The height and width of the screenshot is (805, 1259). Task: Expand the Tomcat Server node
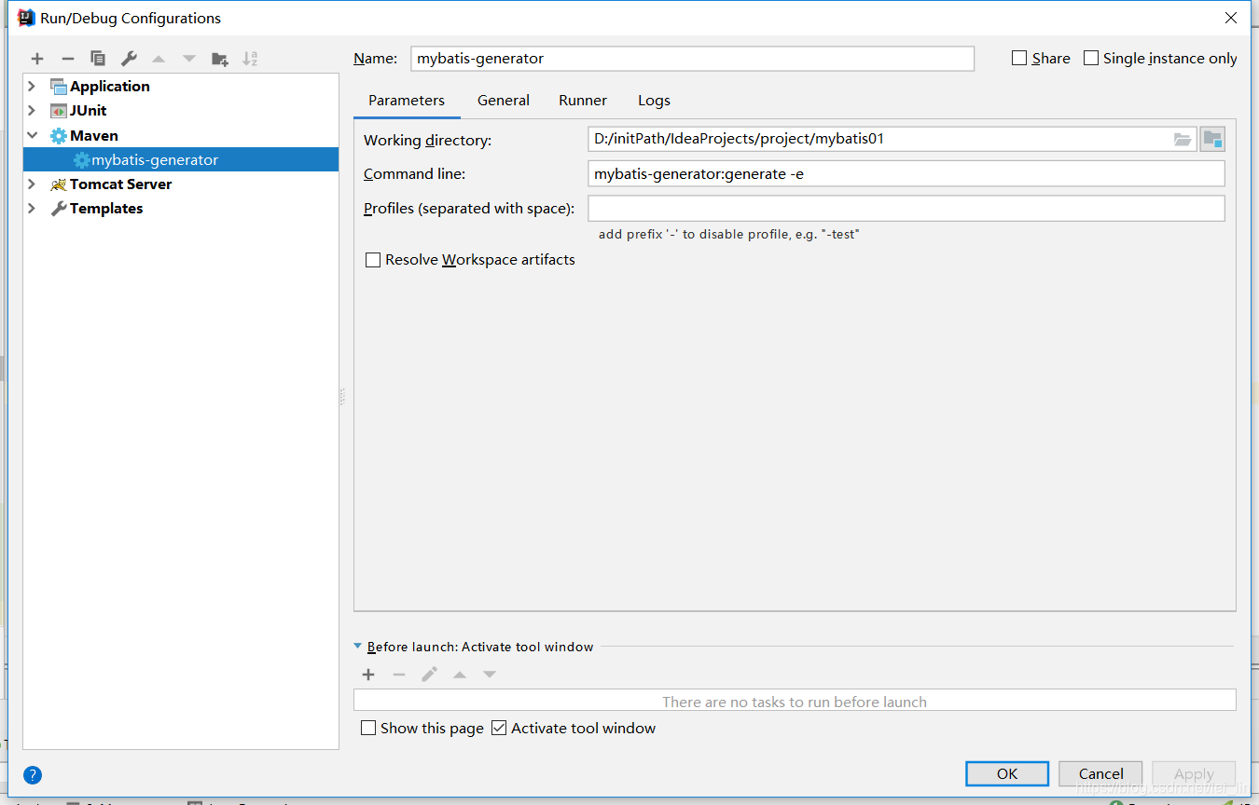click(x=32, y=184)
